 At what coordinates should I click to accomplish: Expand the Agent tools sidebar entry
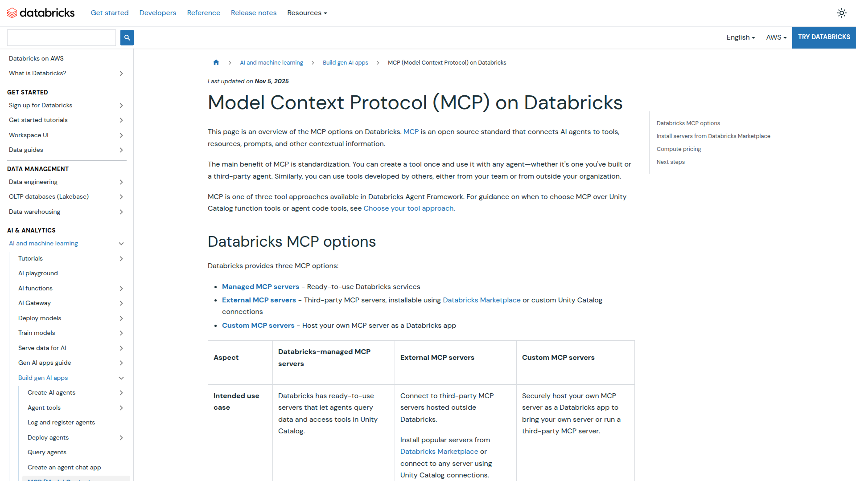(121, 408)
